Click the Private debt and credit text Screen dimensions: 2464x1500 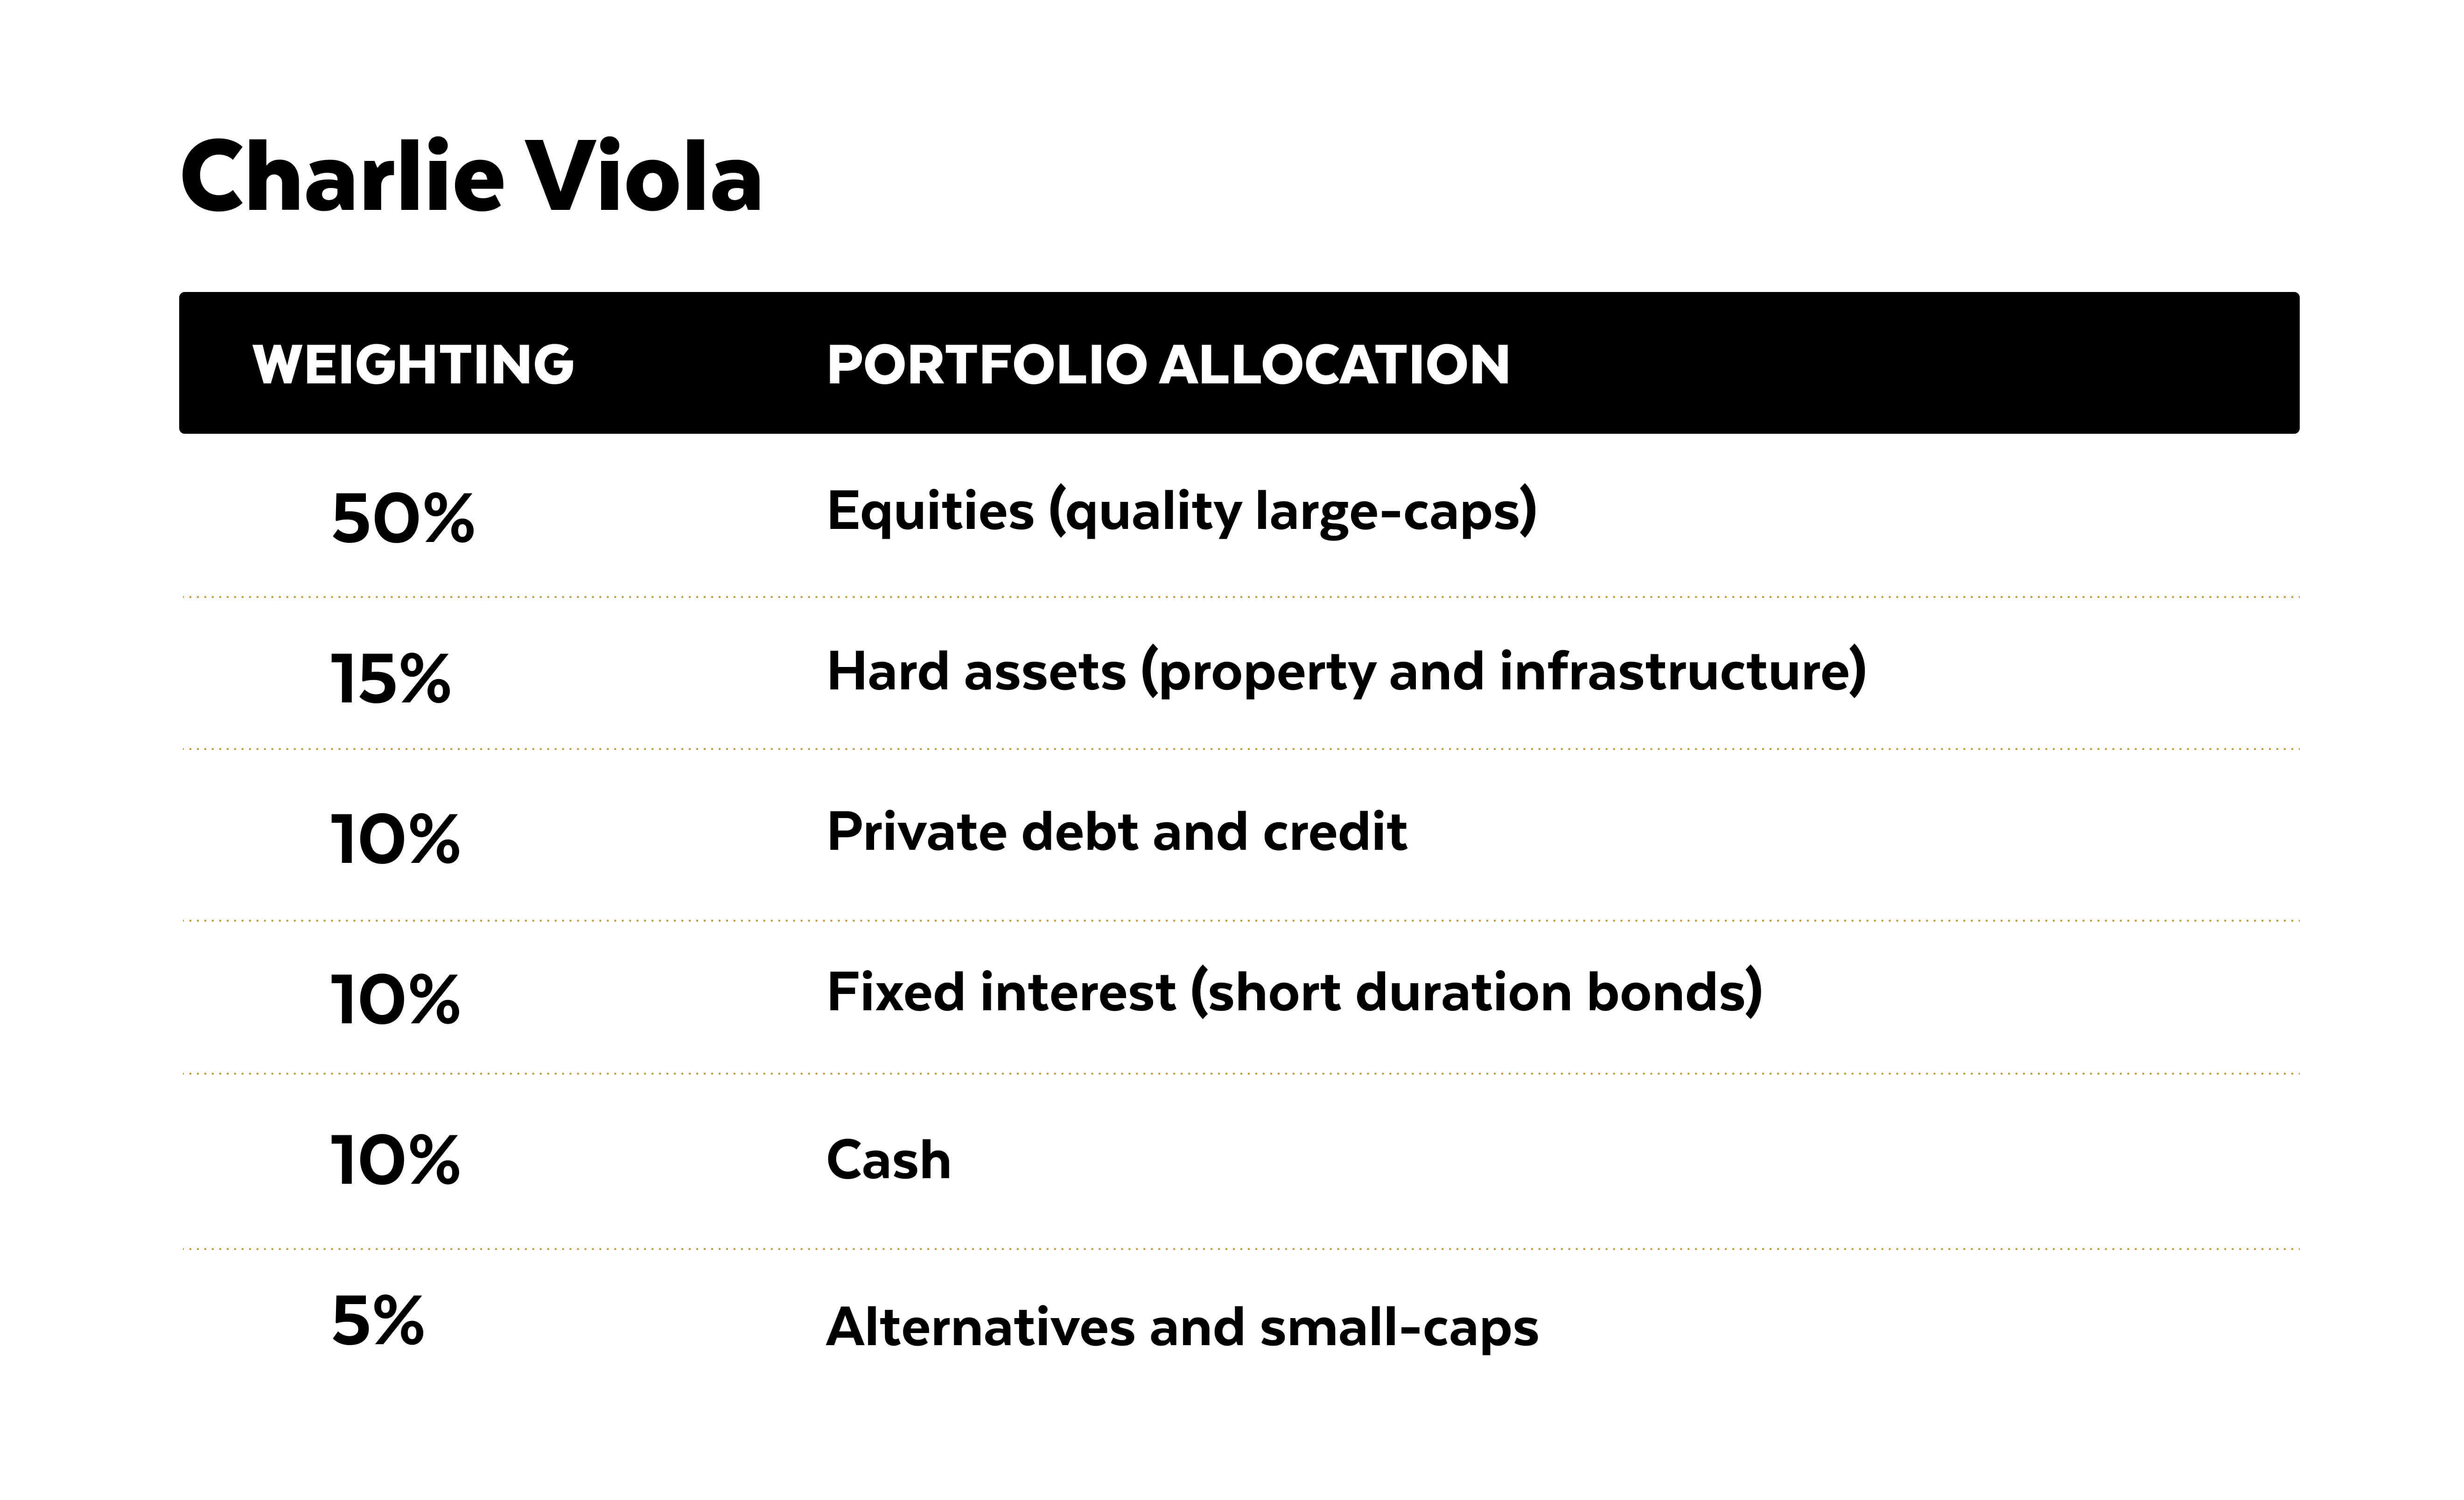[1117, 832]
